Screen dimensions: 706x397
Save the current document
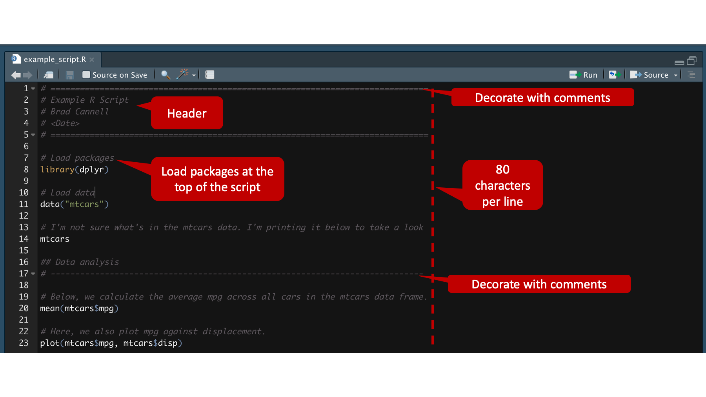(70, 75)
